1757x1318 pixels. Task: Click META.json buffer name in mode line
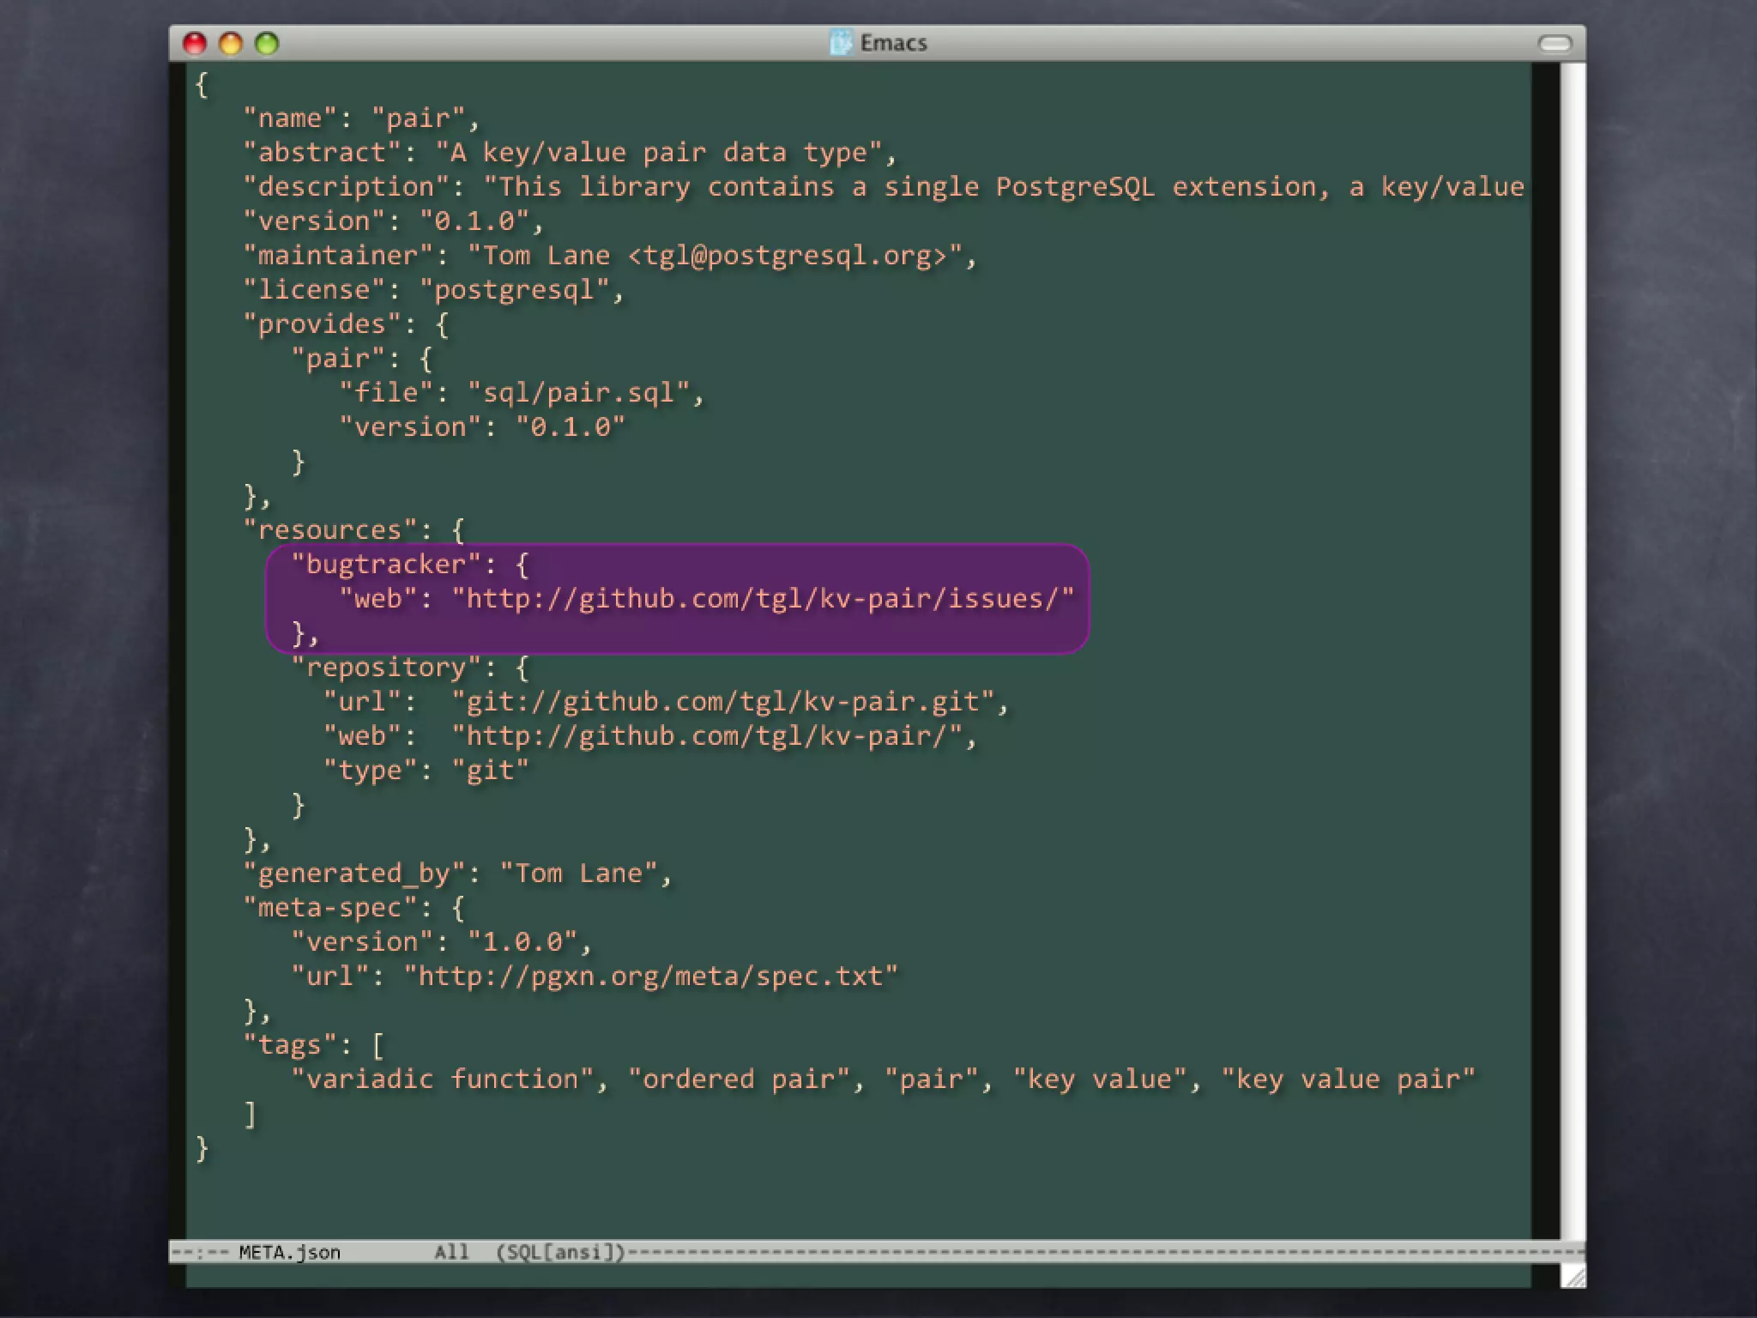[289, 1252]
